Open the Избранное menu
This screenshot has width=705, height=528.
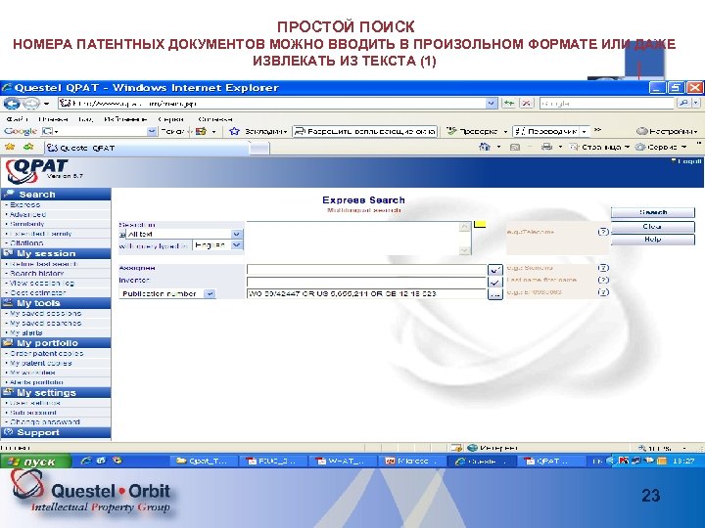[125, 119]
